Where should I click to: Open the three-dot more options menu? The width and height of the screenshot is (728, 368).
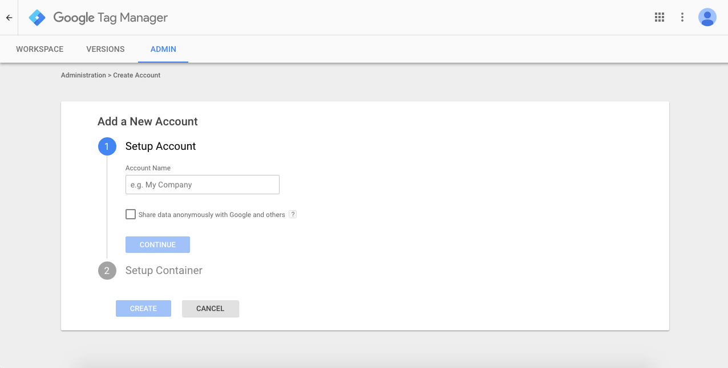682,17
